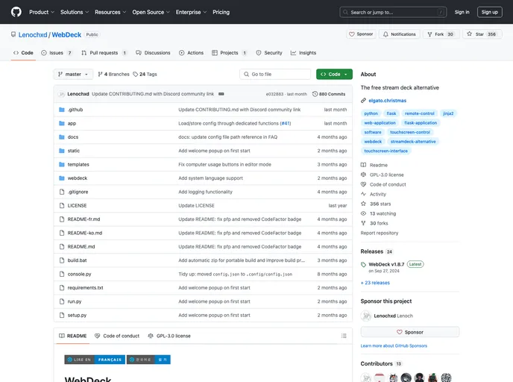Switch to the Actions tab
The image size is (513, 382).
pyautogui.click(x=192, y=53)
